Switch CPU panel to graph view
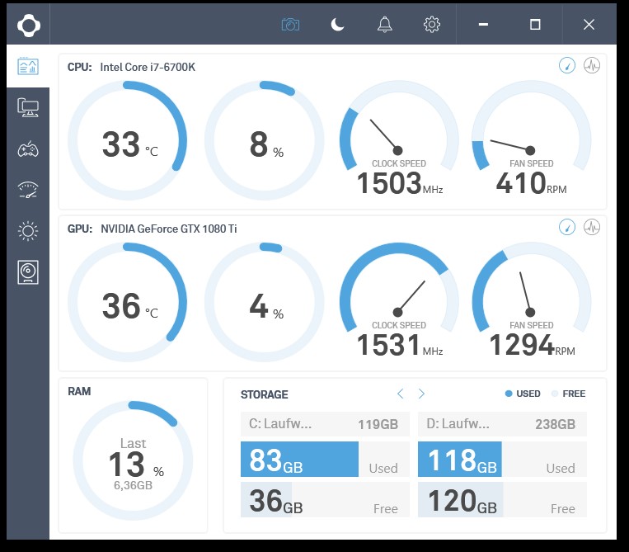This screenshot has width=629, height=552. 592,65
